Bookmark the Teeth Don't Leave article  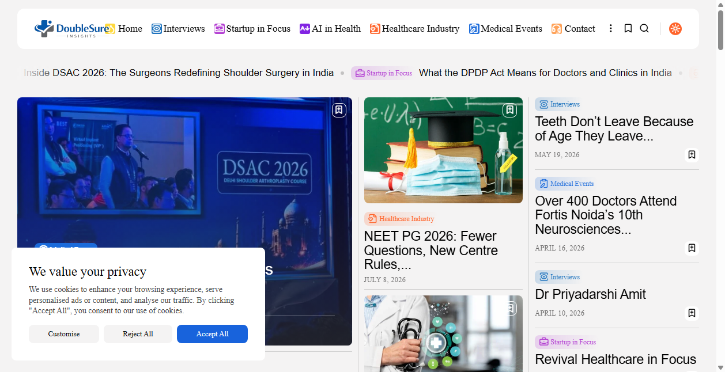click(692, 155)
